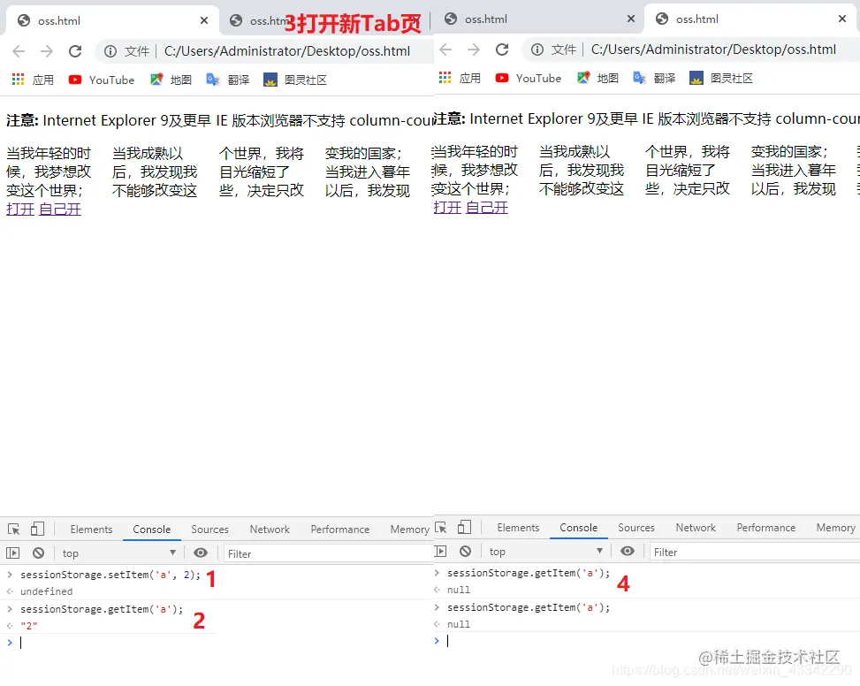Click the back arrow in the right browser window
860x686 pixels.
(x=445, y=51)
